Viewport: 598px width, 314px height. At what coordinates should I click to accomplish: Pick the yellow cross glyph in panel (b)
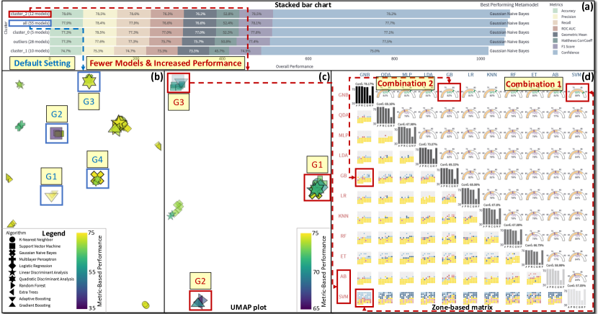click(x=98, y=179)
